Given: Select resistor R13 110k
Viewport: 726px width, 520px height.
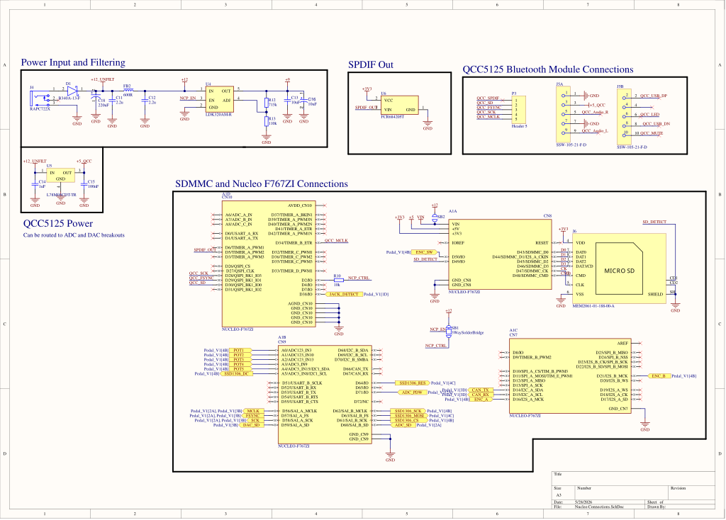Looking at the screenshot, I should pyautogui.click(x=267, y=121).
